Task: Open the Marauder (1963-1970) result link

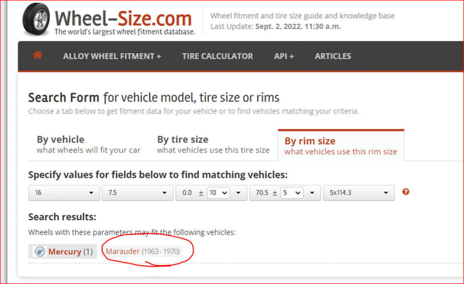Action: (143, 251)
